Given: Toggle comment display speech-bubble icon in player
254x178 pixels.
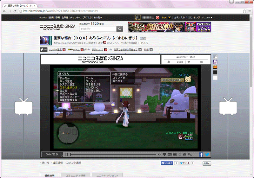Looking at the screenshot, I should coord(164,155).
